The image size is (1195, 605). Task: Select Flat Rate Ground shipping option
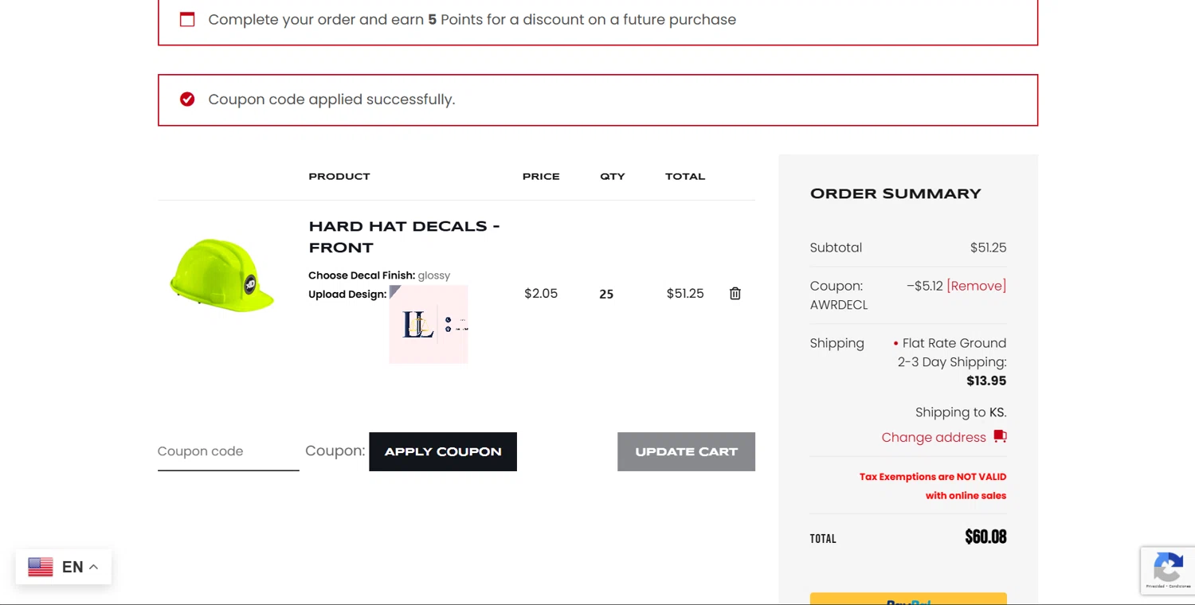pyautogui.click(x=951, y=361)
